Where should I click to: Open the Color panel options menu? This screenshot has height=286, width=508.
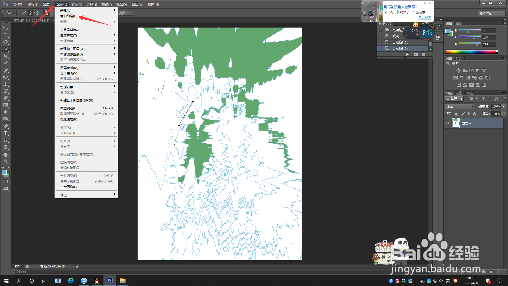pyautogui.click(x=504, y=23)
